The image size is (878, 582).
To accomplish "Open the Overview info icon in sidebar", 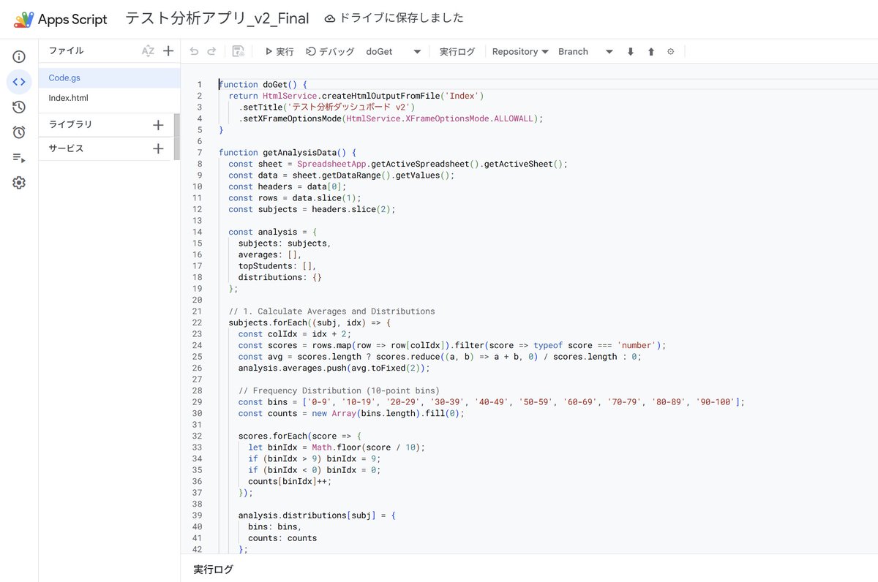I will [x=19, y=57].
